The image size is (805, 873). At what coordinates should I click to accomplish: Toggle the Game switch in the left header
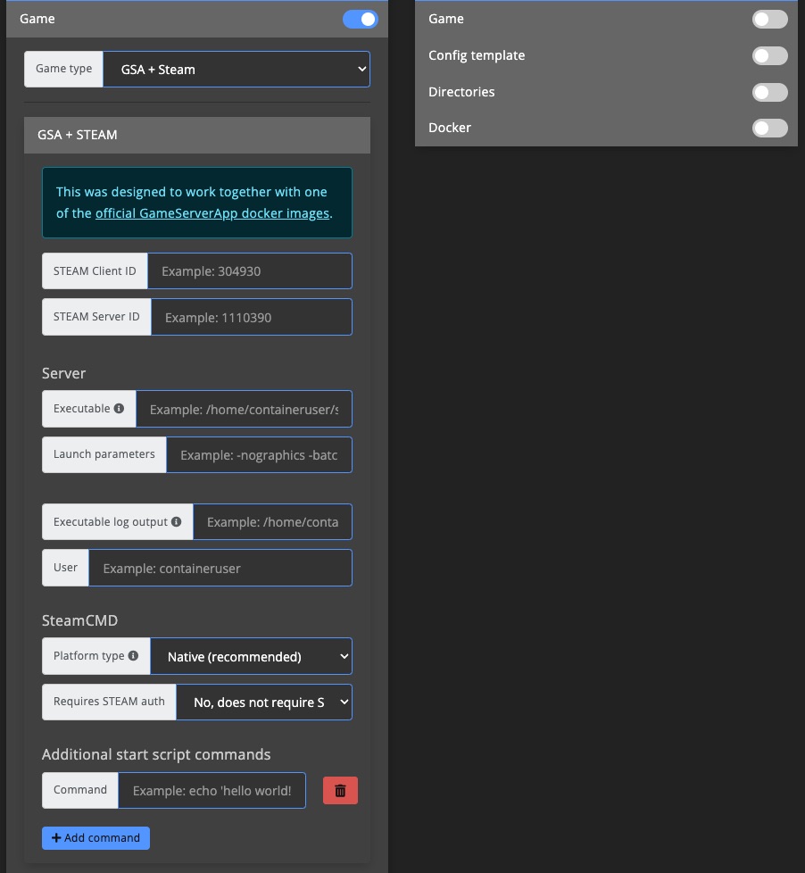pos(360,18)
